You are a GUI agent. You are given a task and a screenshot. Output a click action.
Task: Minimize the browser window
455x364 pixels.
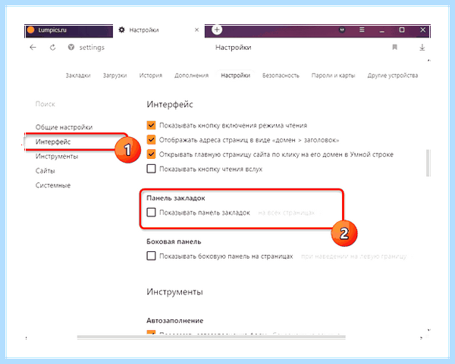pos(382,31)
